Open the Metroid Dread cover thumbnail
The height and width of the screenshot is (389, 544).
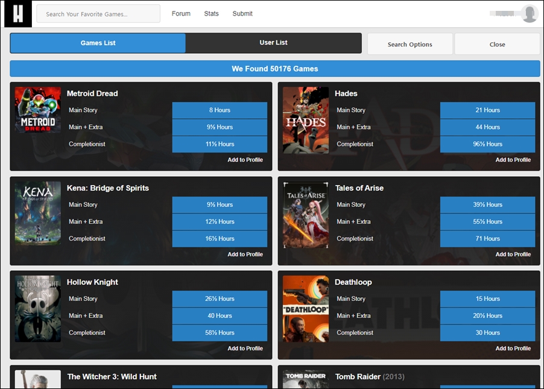(x=38, y=110)
